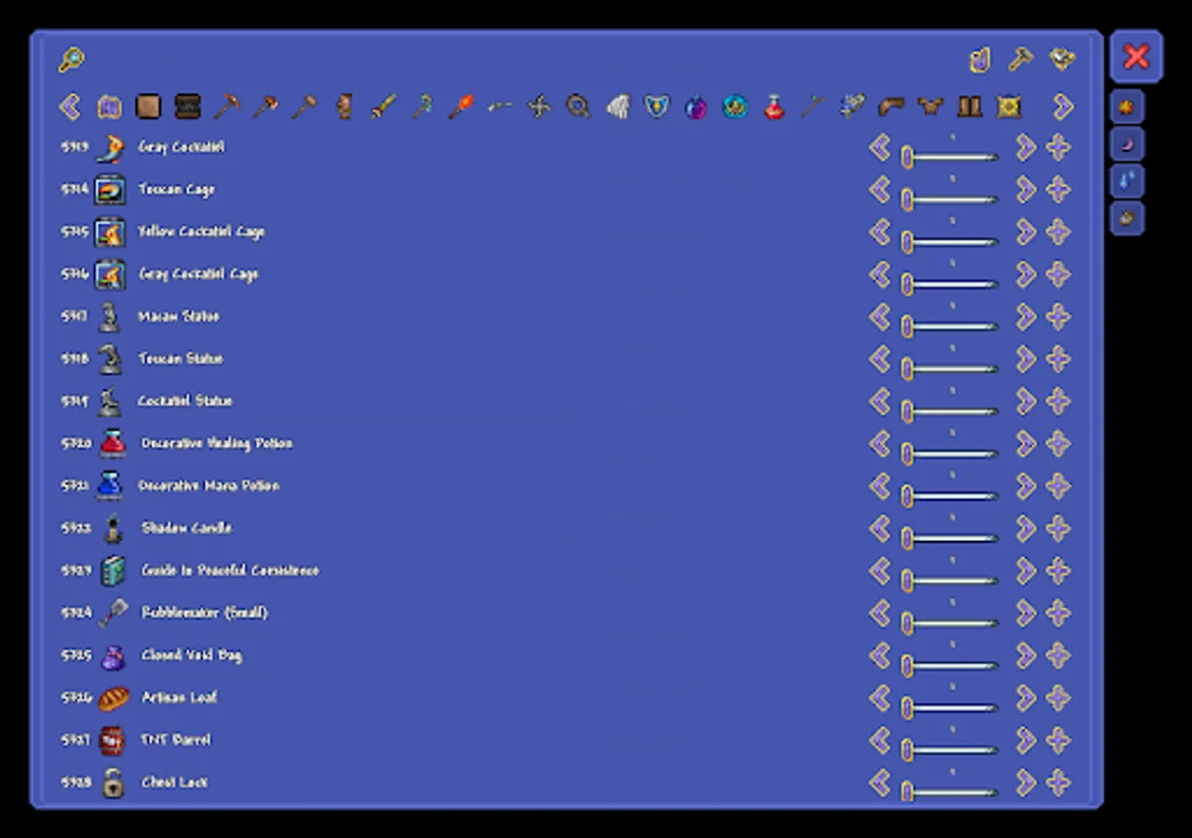Open the magnifying glass search tool
Viewport: 1192px width, 838px height.
point(72,60)
